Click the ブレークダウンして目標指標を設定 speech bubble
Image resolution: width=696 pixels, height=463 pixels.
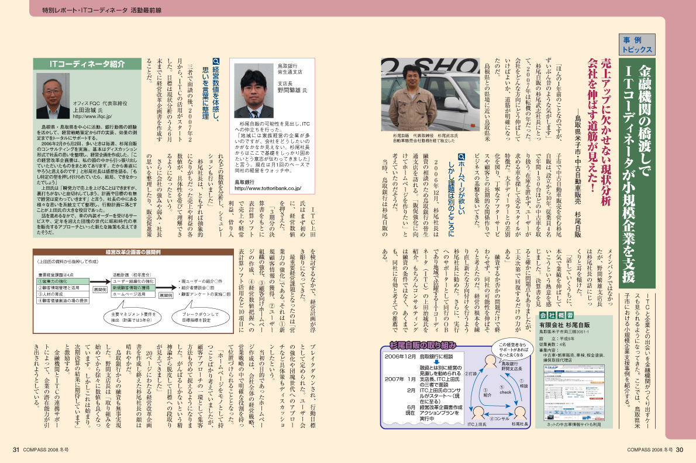[x=200, y=316]
